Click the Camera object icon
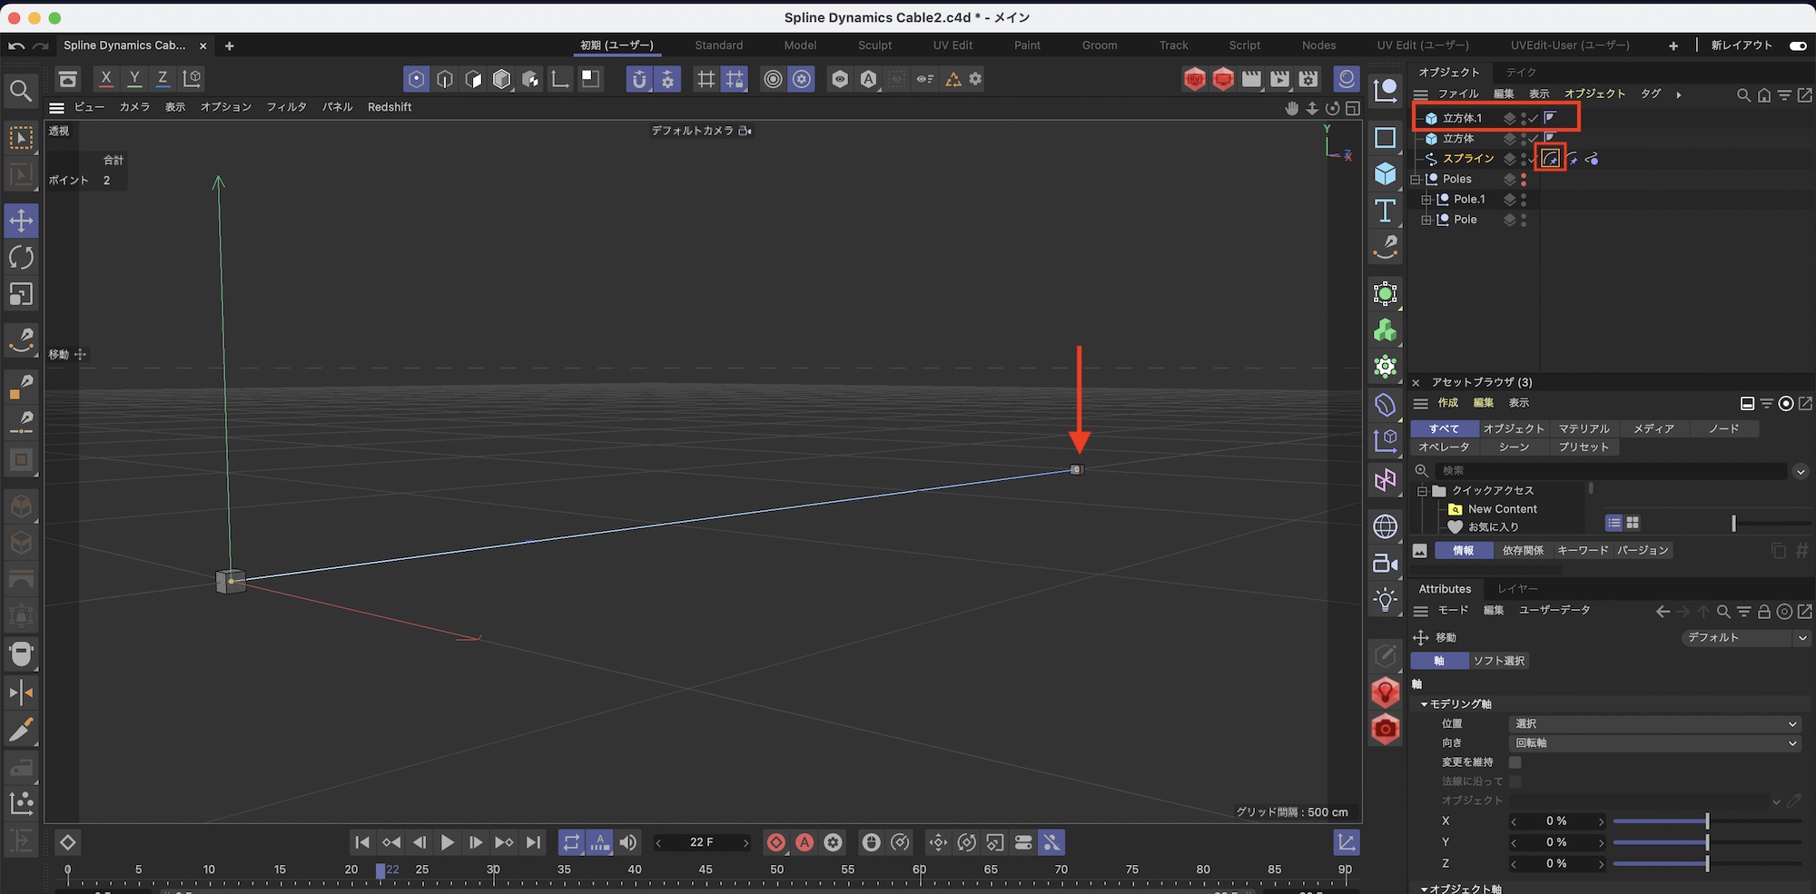 pyautogui.click(x=1385, y=564)
